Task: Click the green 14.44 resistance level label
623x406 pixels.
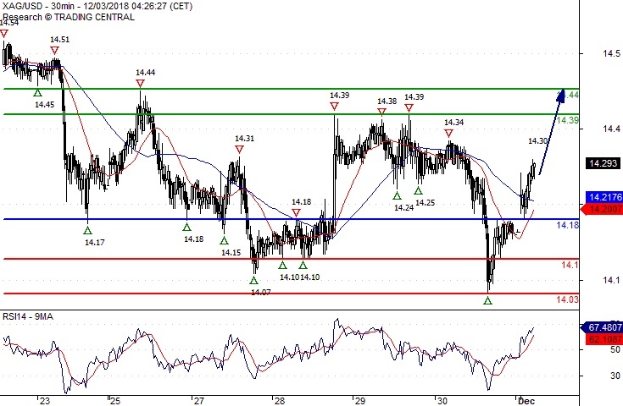Action: pos(568,95)
